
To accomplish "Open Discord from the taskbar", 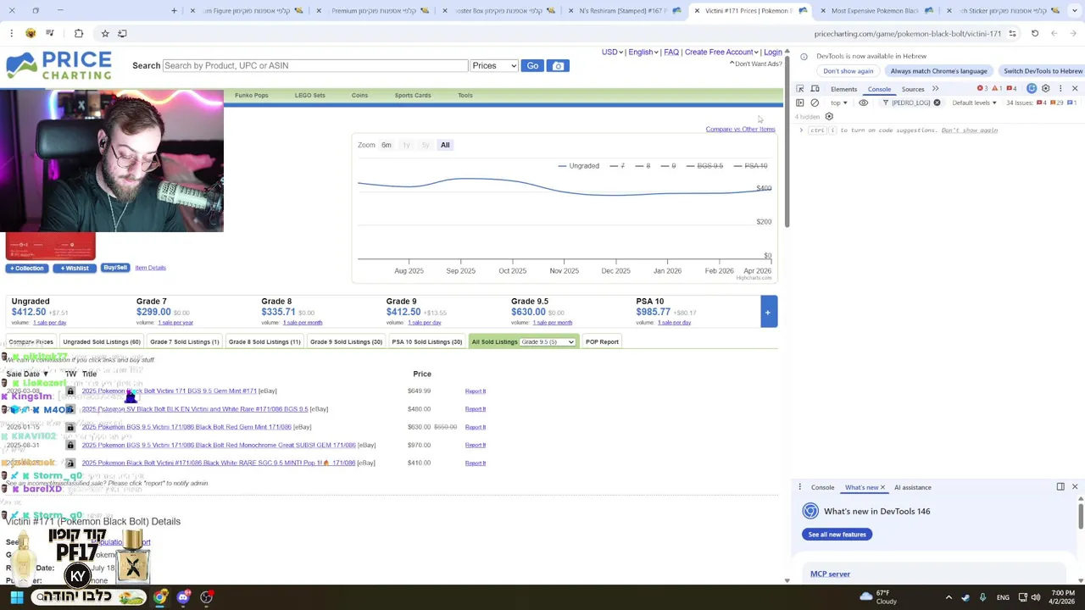I will (183, 597).
